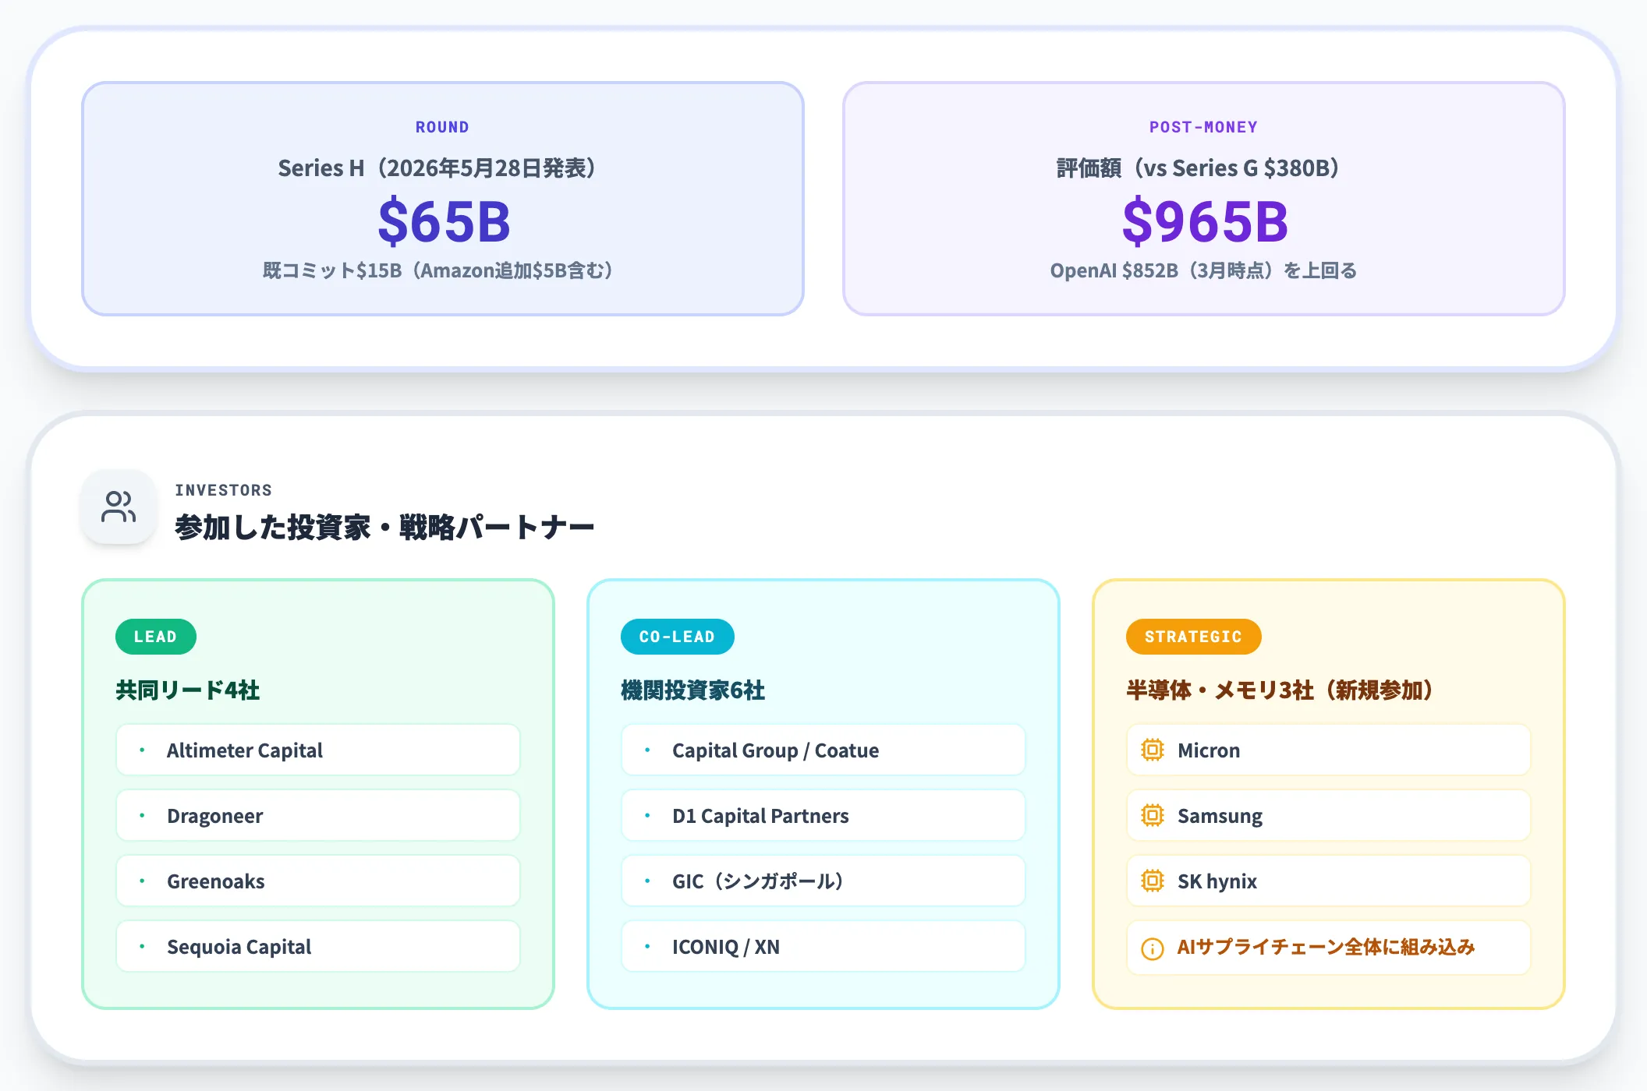This screenshot has height=1091, width=1647.
Task: Click the $65B round amount
Action: [444, 221]
